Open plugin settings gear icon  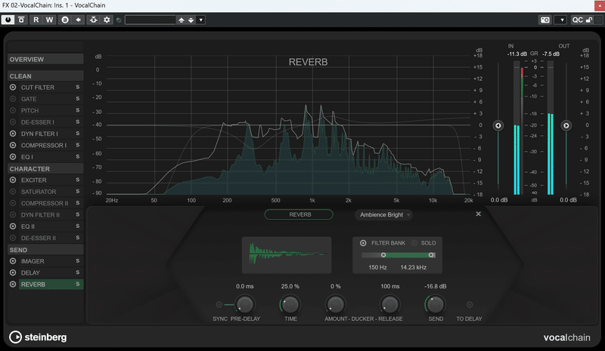[x=107, y=20]
